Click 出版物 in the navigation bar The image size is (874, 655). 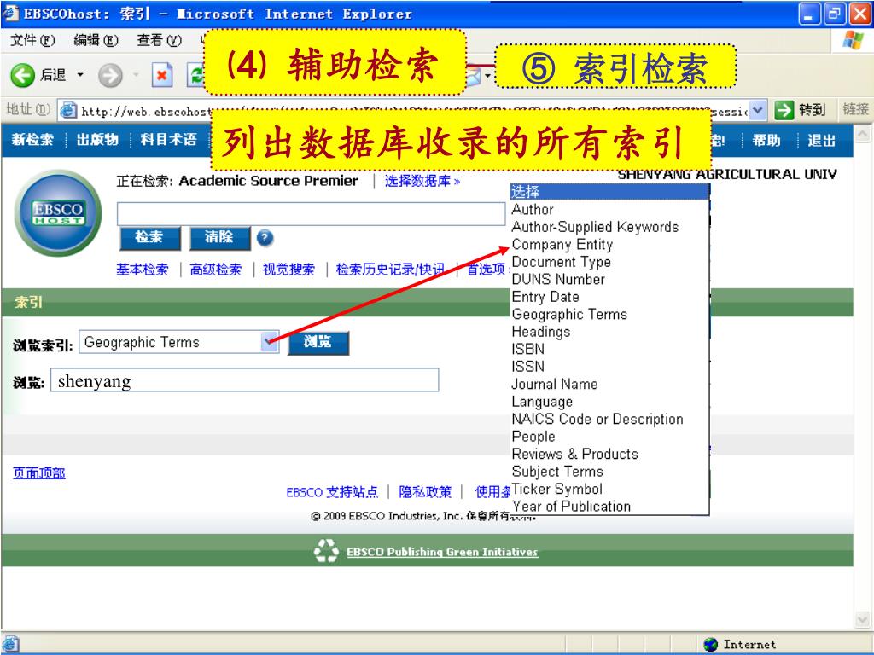click(97, 139)
